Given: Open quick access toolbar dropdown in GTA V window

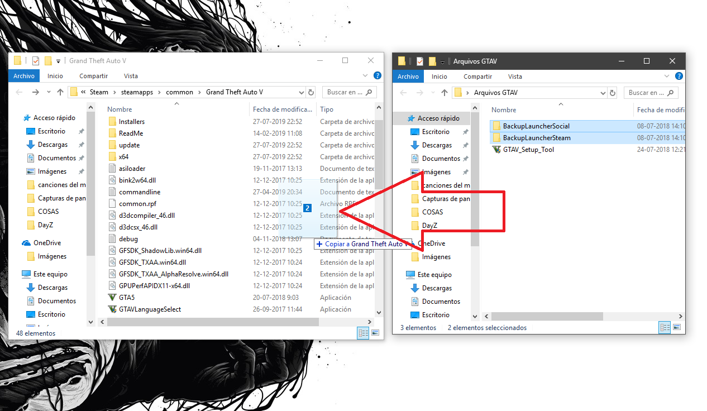Looking at the screenshot, I should [59, 61].
